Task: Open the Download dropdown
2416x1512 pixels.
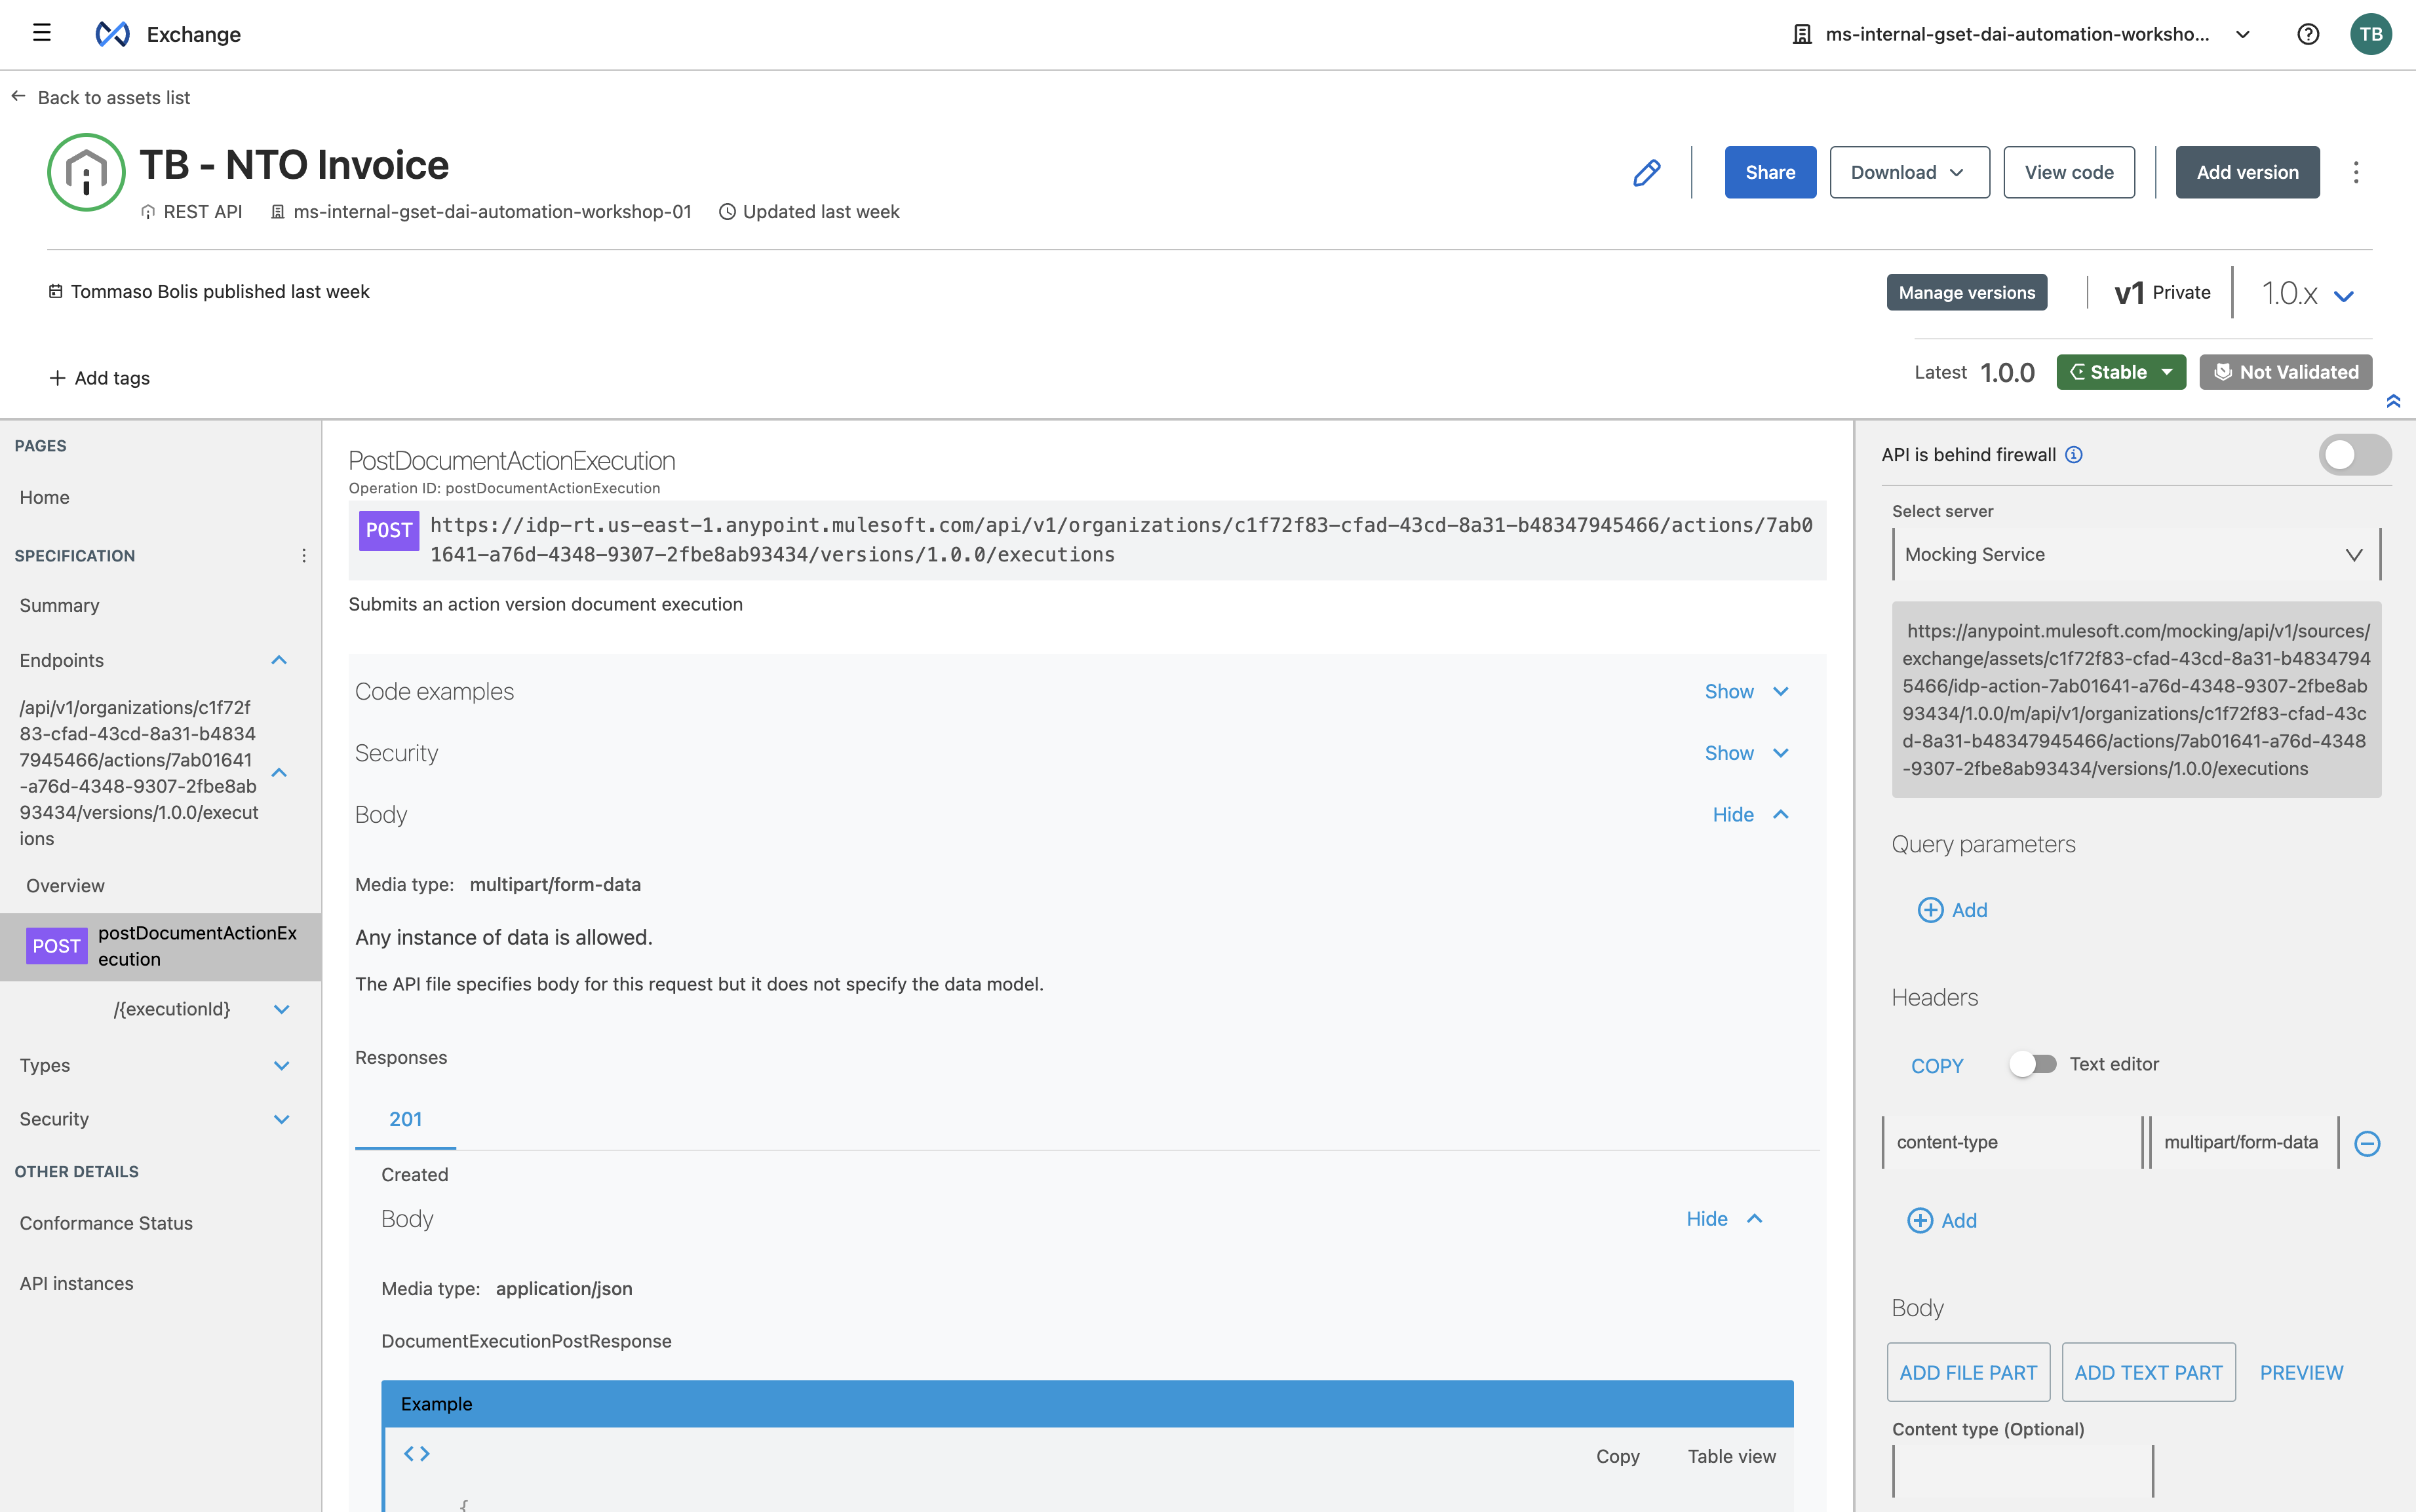Action: [1909, 172]
